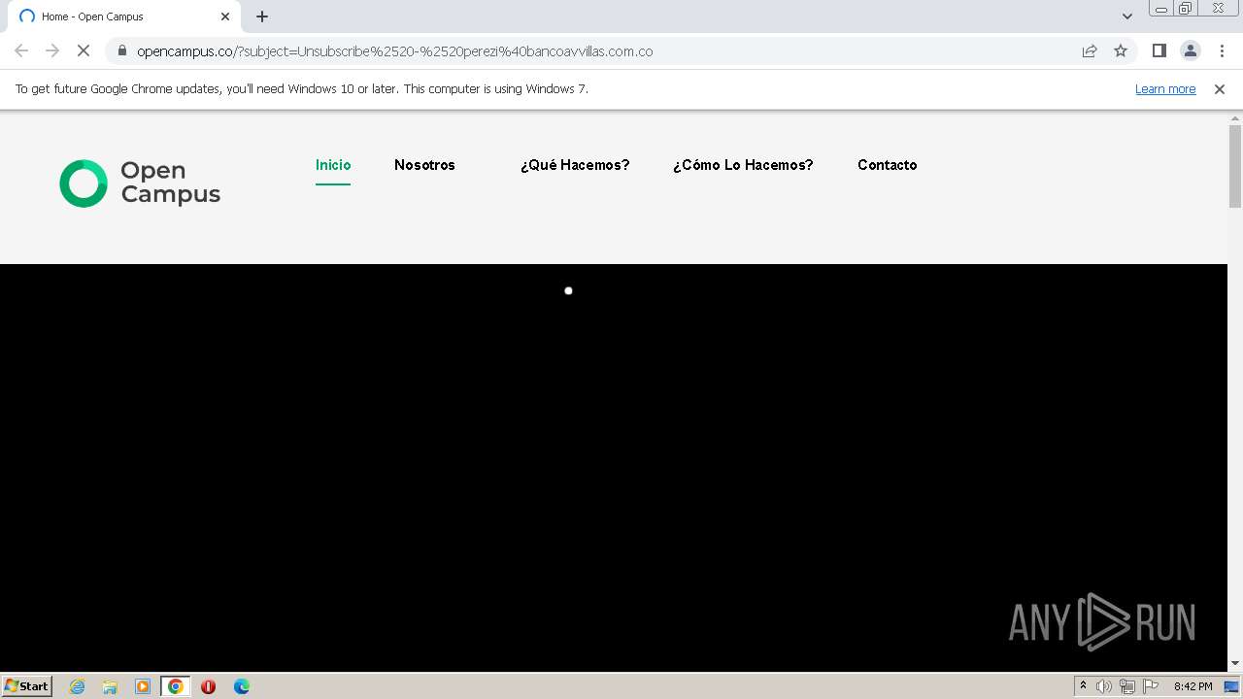The width and height of the screenshot is (1243, 699).
Task: Go back to the previous page
Action: (x=21, y=50)
